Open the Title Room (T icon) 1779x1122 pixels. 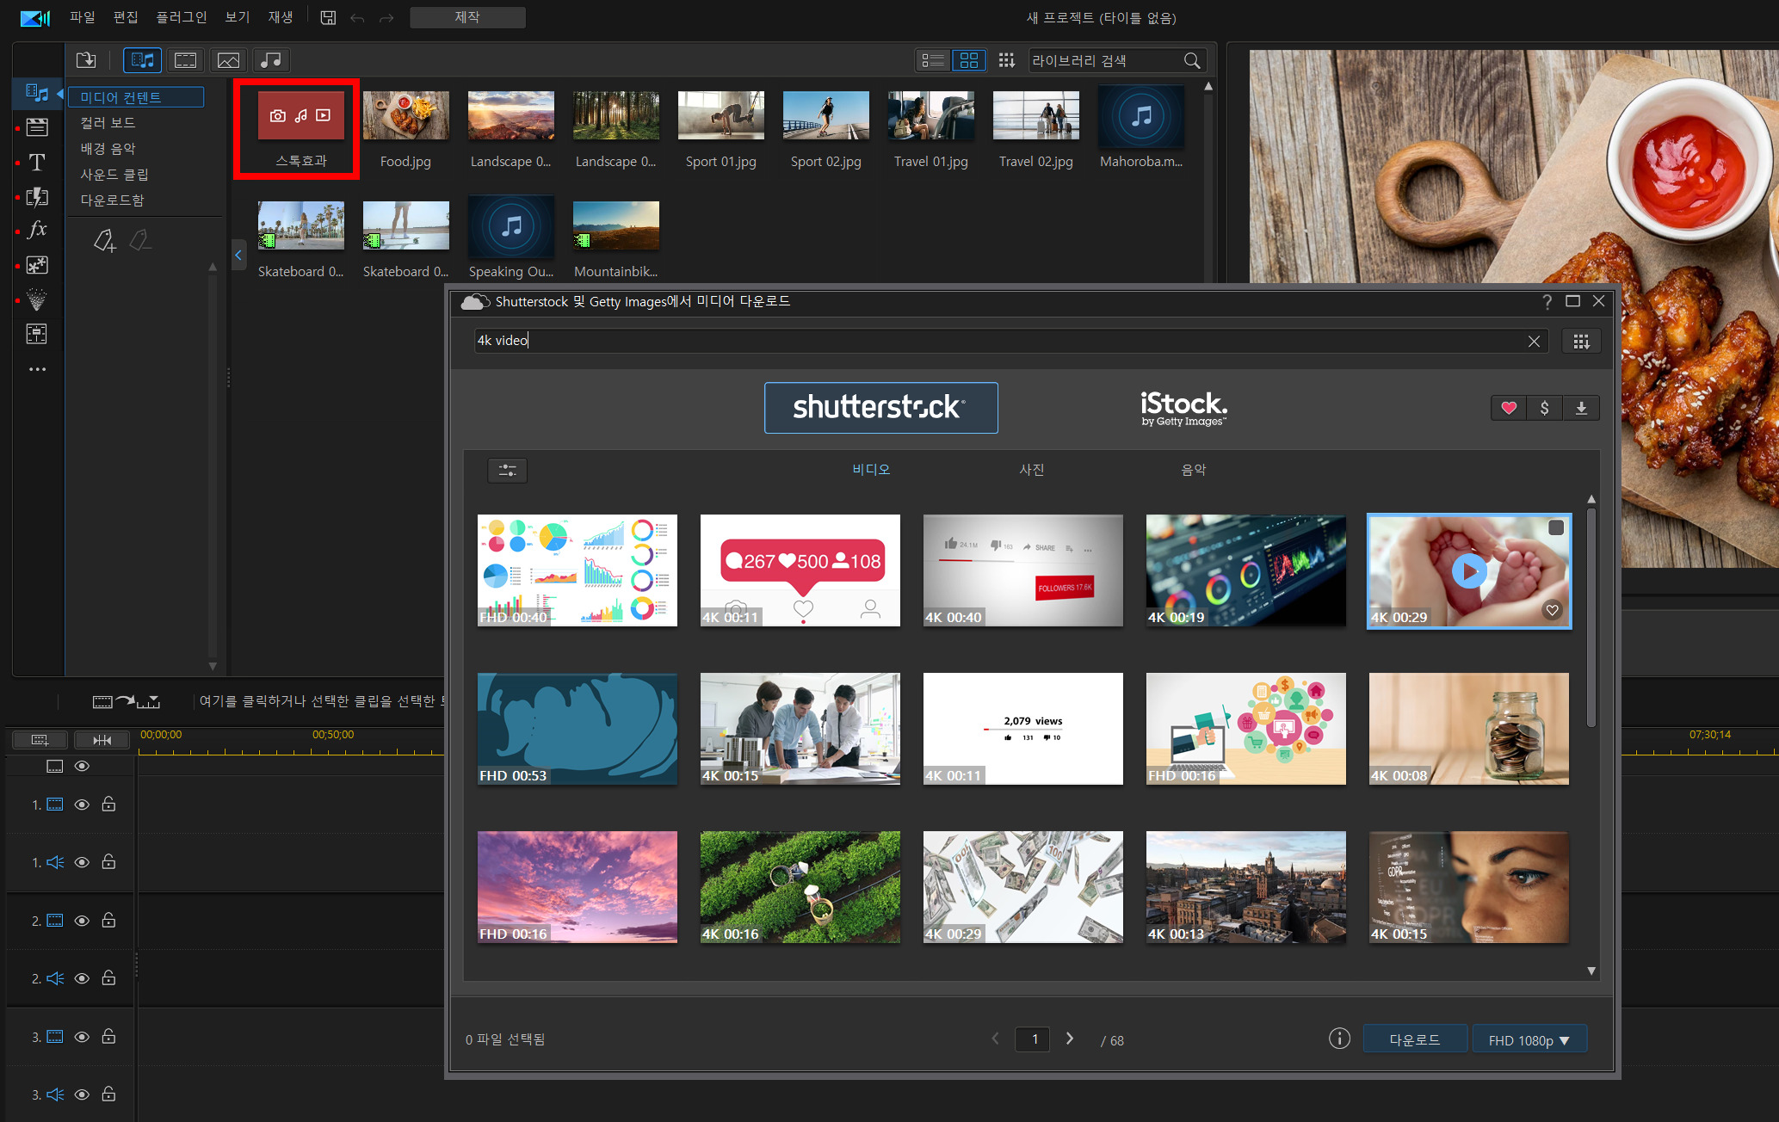37,163
